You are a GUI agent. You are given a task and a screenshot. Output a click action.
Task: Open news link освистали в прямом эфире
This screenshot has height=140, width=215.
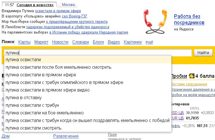pos(58,11)
